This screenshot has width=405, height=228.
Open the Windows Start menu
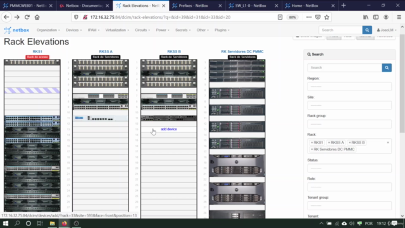pyautogui.click(x=6, y=224)
